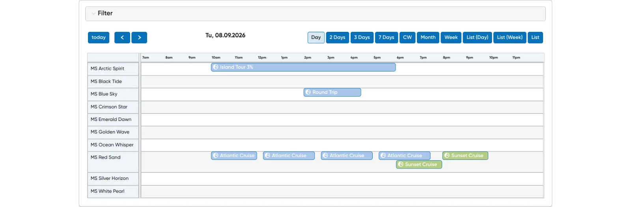Click the 12pm time header

(262, 57)
